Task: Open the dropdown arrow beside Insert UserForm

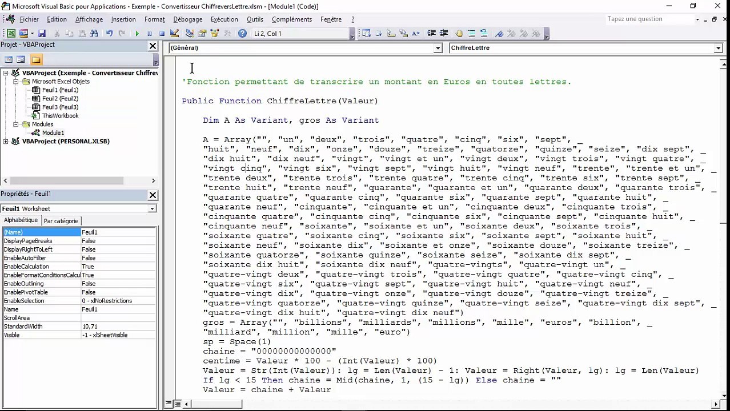Action: 32,34
